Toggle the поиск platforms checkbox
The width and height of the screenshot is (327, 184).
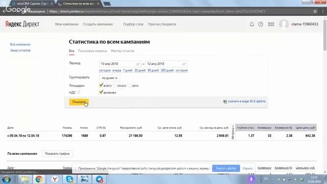(x=114, y=85)
